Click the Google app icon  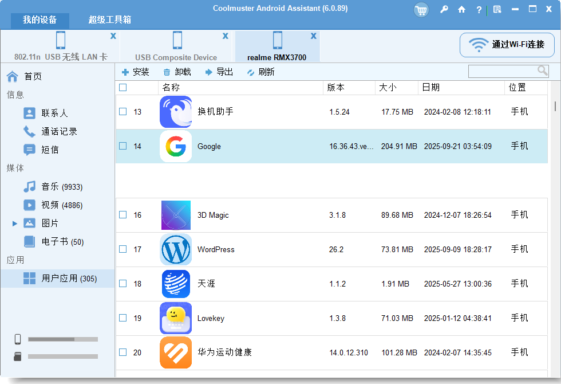[176, 146]
